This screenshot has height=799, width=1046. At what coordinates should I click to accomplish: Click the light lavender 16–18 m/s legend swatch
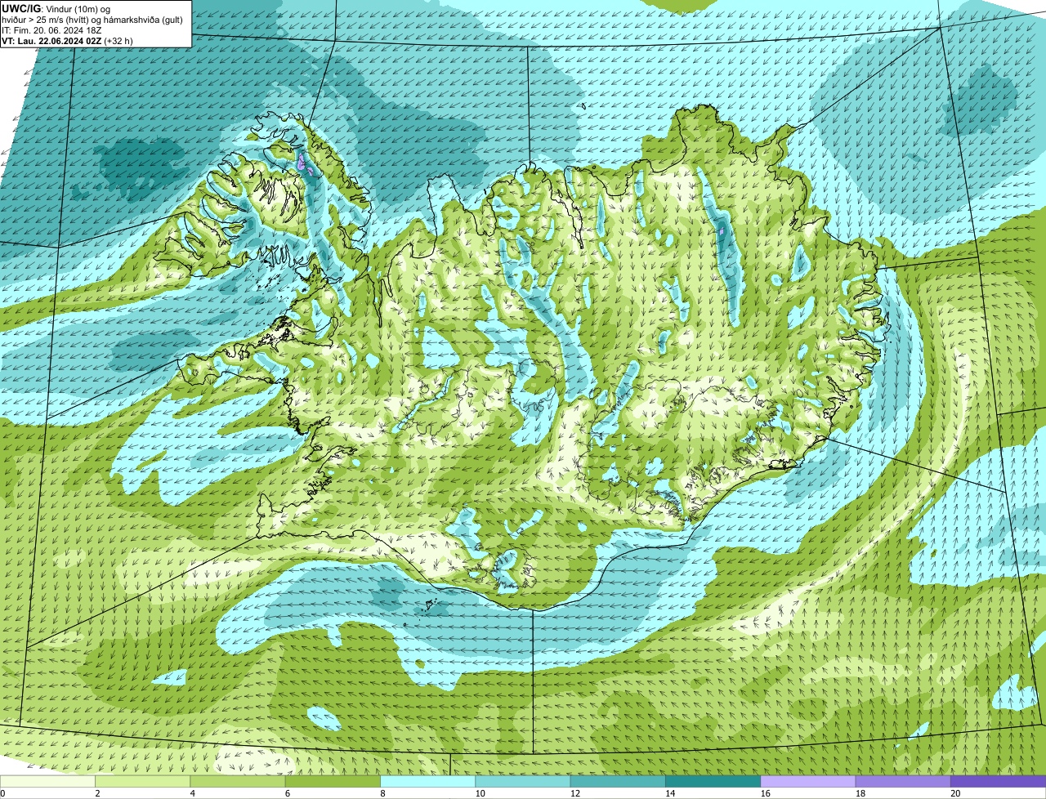pos(808,781)
